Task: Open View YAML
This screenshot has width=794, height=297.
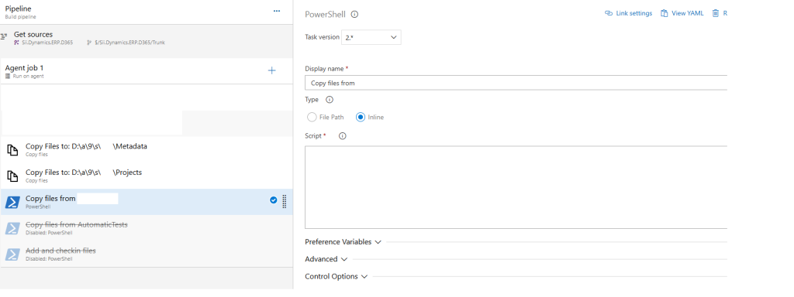Action: pos(682,14)
